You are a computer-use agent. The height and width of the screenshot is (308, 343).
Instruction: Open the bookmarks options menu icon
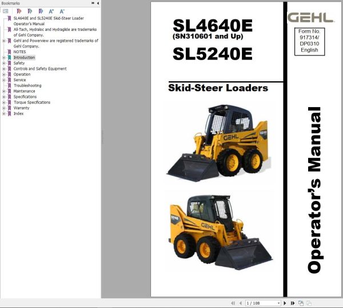[6, 11]
